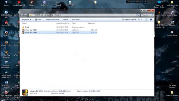Refresh the Explorer folder view
This screenshot has height=101, width=179.
click(138, 15)
